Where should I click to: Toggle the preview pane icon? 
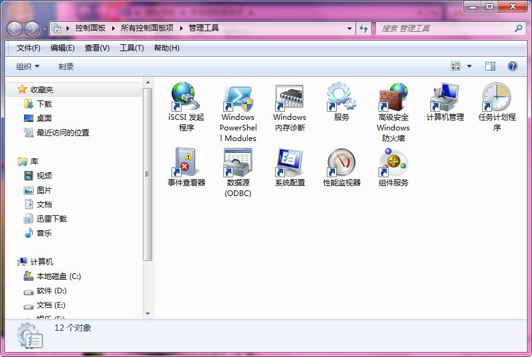pyautogui.click(x=490, y=66)
